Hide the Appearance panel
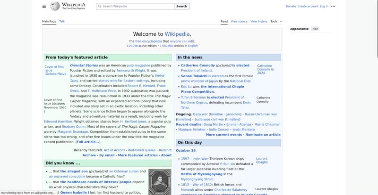Viewport: 378px width, 195px height. tap(315, 29)
